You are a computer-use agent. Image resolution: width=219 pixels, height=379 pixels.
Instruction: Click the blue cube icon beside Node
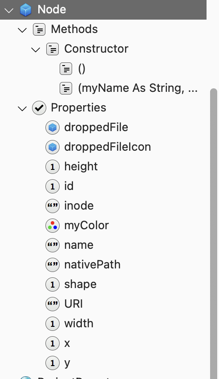point(25,10)
